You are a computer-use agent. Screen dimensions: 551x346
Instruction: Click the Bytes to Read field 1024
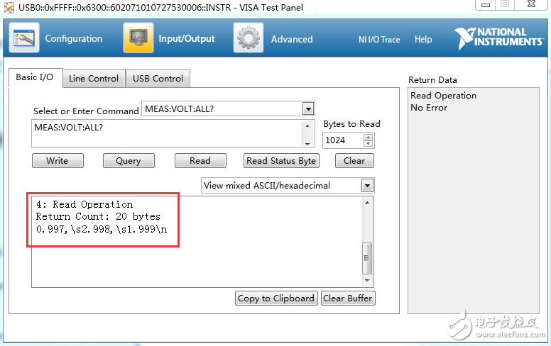343,140
